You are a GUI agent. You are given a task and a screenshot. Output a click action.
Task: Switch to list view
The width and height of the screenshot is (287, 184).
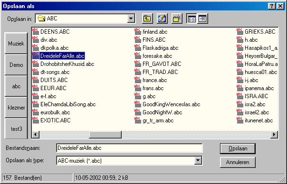191,18
